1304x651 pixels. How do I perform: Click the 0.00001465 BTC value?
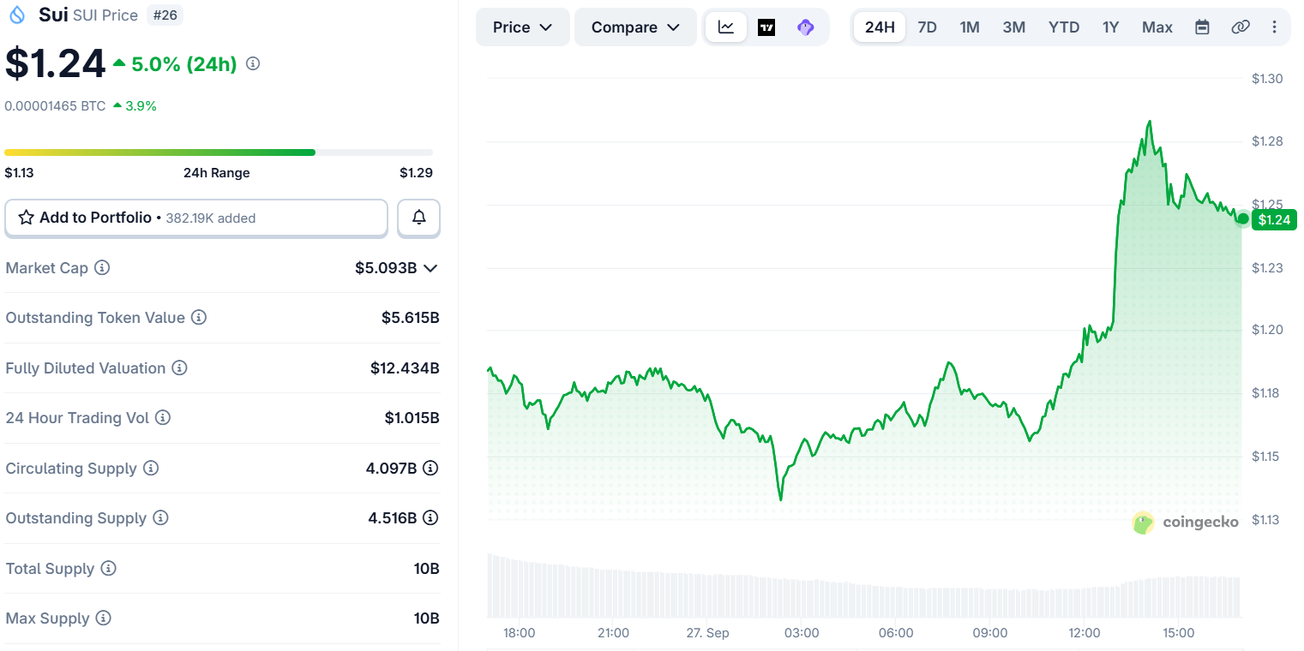click(55, 106)
